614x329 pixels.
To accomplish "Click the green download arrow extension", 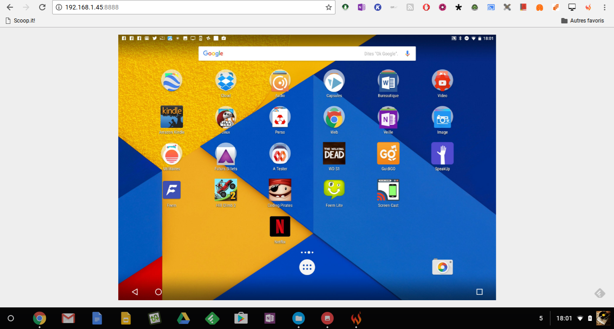I will (345, 7).
